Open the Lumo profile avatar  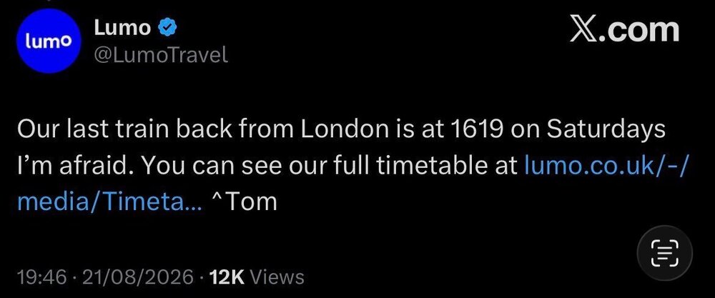[x=49, y=41]
